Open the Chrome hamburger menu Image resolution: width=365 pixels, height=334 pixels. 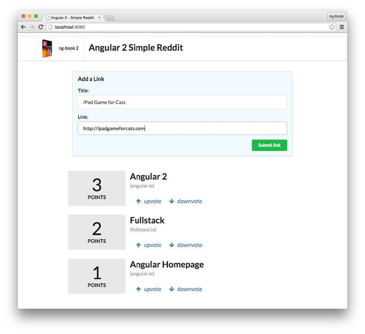click(342, 27)
